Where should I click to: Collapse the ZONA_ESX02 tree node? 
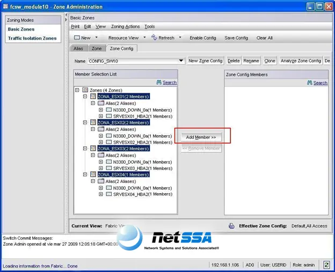pos(85,122)
